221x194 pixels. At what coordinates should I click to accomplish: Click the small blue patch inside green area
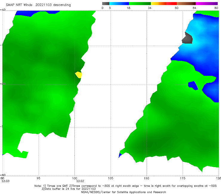(193, 85)
